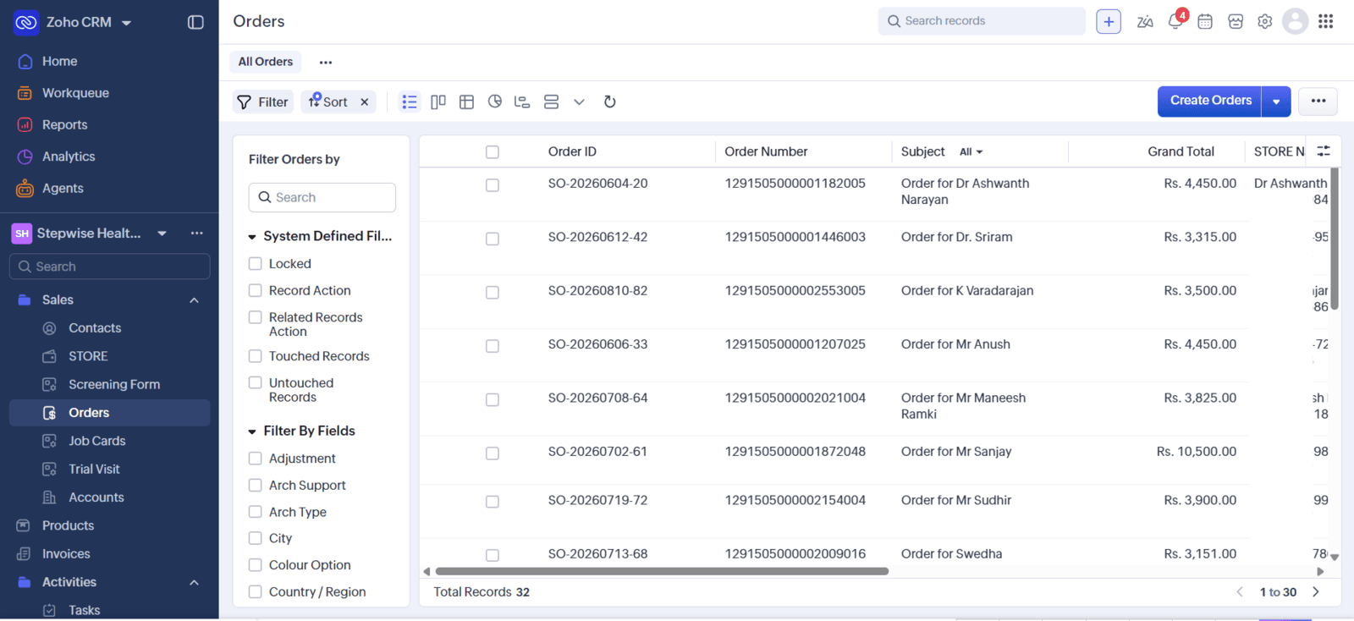
Task: Open Stepwise workspace more options
Action: pos(196,234)
